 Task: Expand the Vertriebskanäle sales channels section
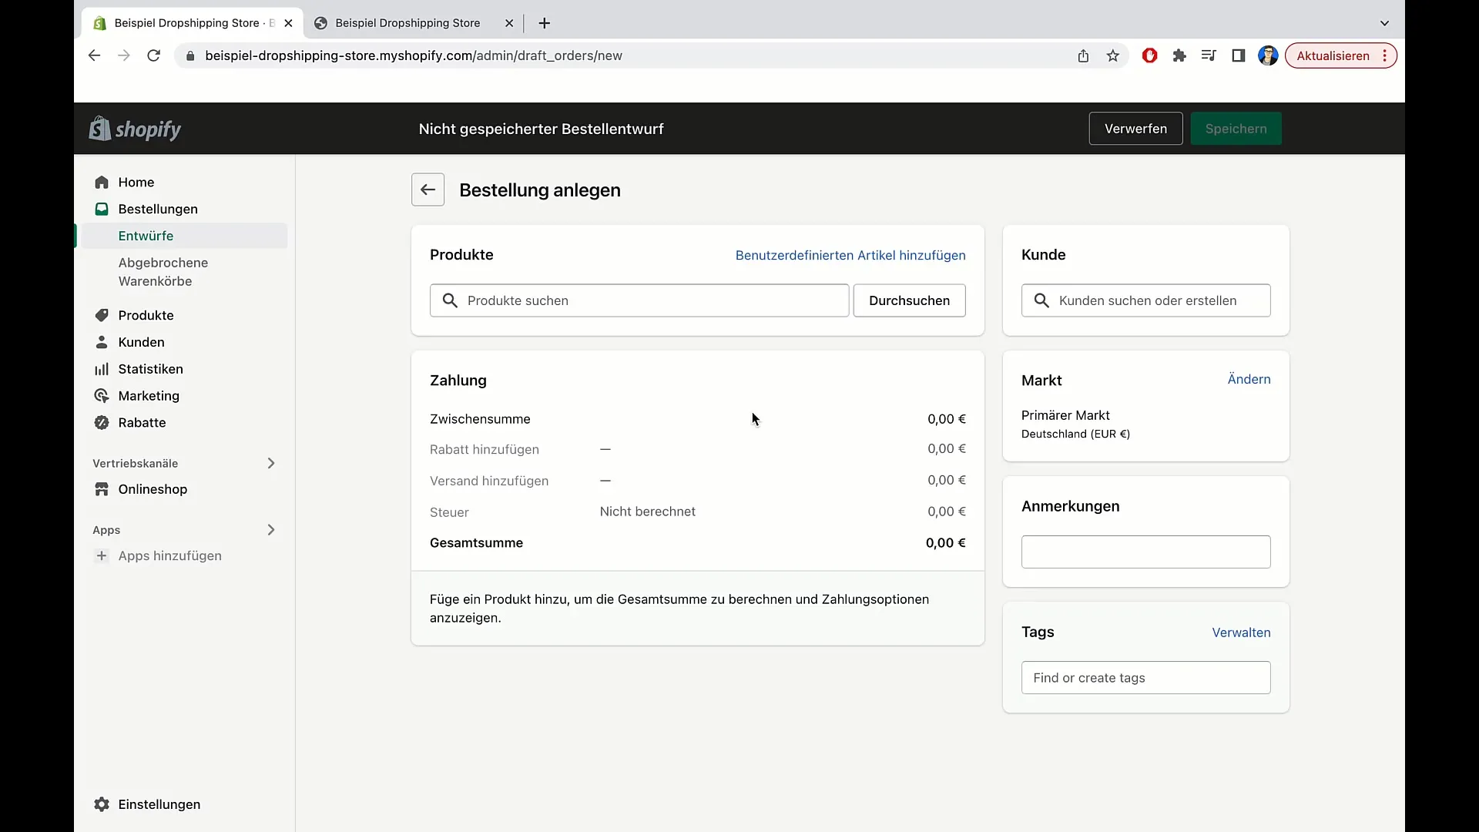pyautogui.click(x=271, y=463)
